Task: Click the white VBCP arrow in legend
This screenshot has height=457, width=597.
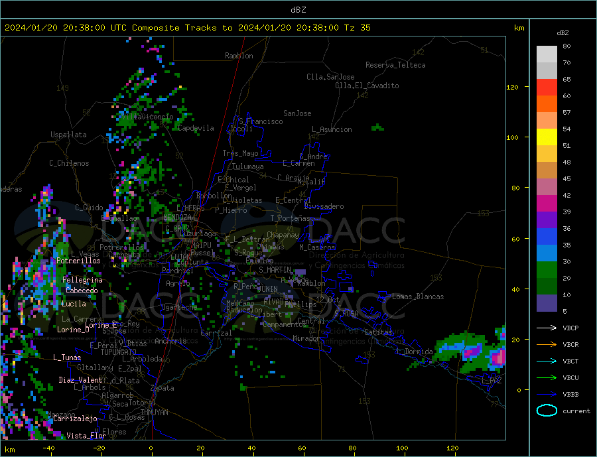Action: coord(547,328)
